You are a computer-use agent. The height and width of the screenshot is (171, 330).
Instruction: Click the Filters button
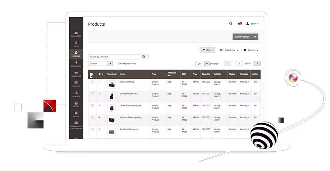point(207,50)
